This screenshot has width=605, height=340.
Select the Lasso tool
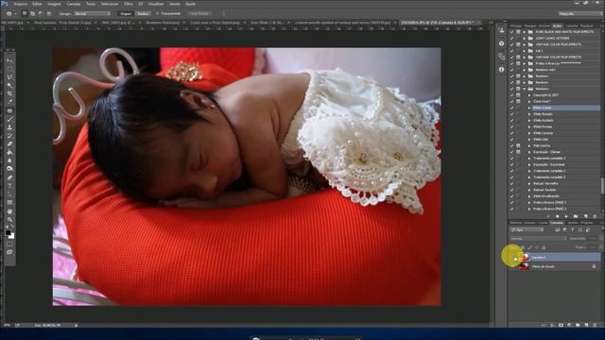click(9, 77)
